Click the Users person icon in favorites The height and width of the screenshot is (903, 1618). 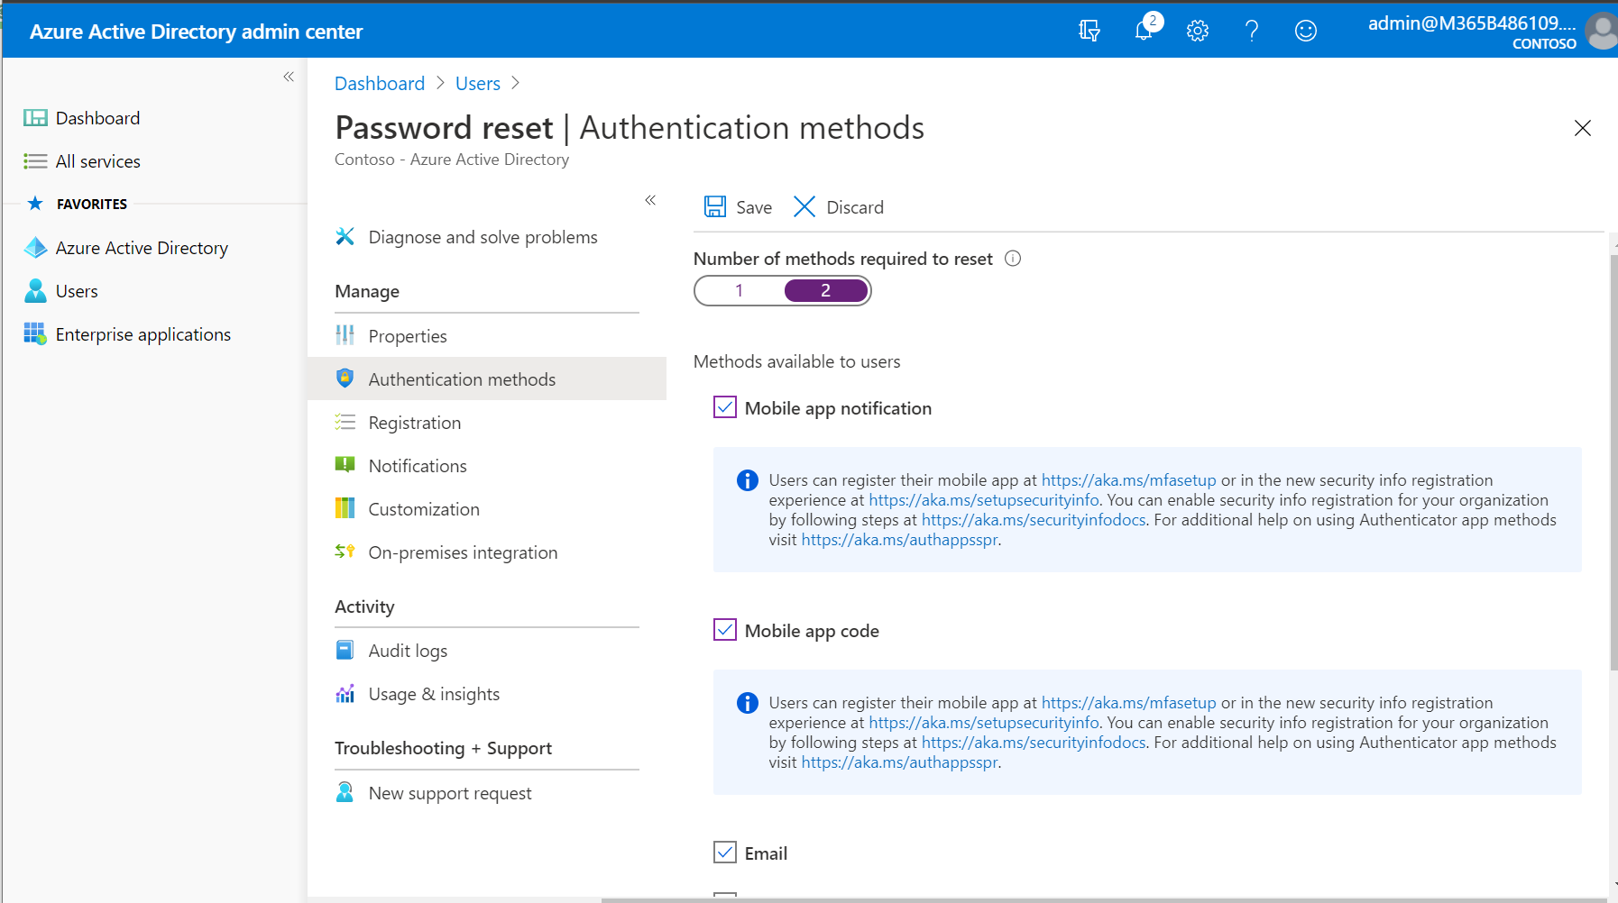coord(35,291)
